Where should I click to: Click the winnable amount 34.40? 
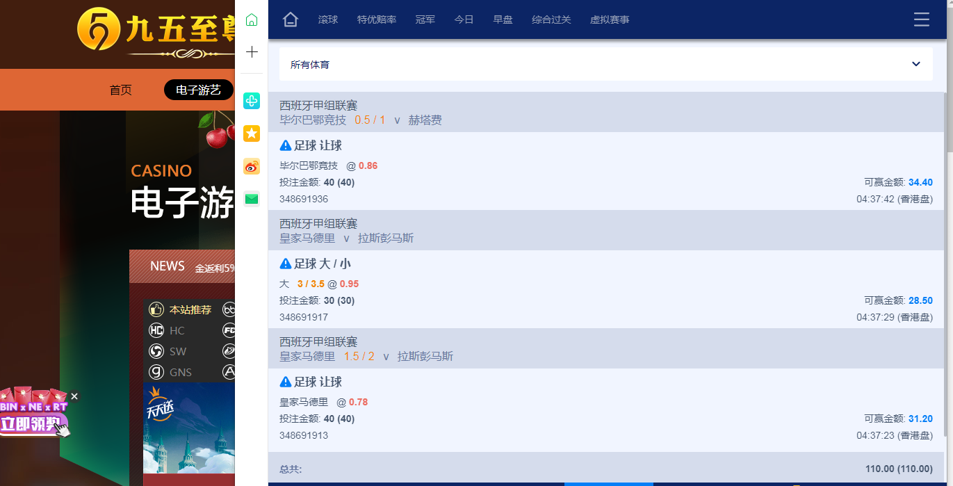[x=920, y=182]
